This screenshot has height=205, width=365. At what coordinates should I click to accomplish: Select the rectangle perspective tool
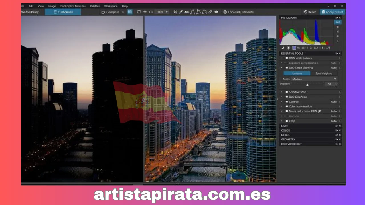pyautogui.click(x=198, y=12)
